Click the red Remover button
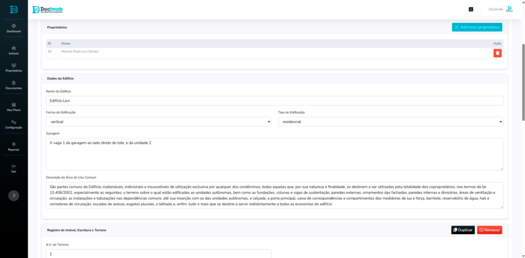 click(489, 230)
